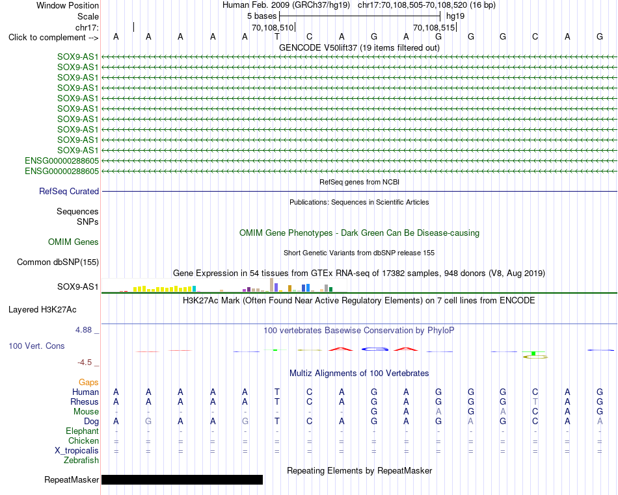Click the '5 bases' scale bar label
This screenshot has height=495, width=618.
(262, 16)
